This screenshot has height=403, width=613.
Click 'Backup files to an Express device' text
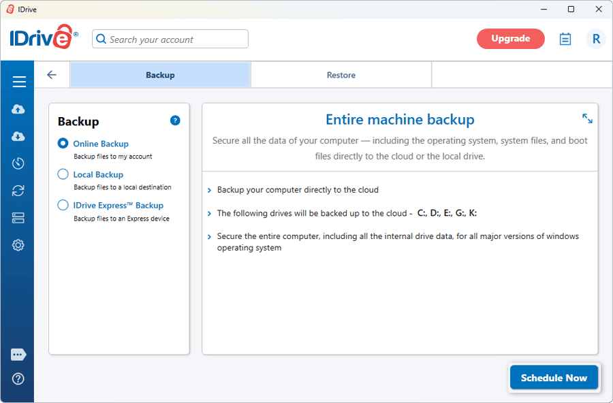(x=122, y=219)
